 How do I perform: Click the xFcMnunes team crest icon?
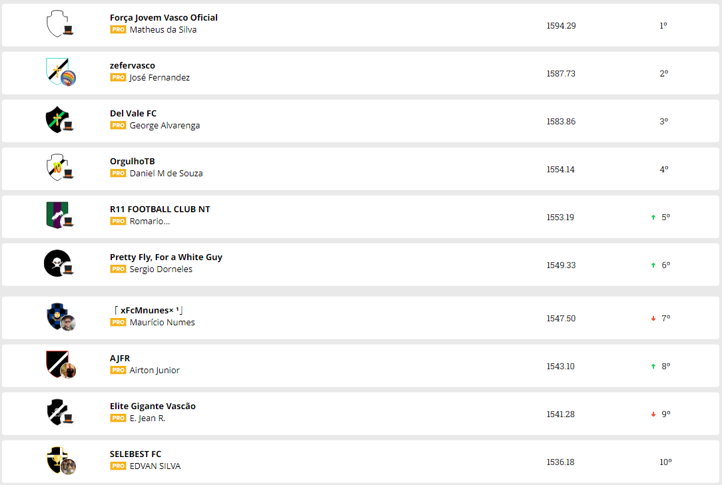56,316
